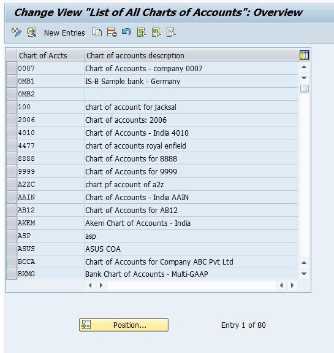Select row selector for chart 4477
The image size is (334, 353).
[12, 145]
